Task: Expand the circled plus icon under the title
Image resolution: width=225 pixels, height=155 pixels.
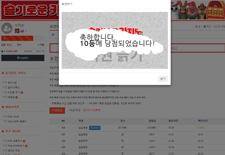Action: coord(53,35)
